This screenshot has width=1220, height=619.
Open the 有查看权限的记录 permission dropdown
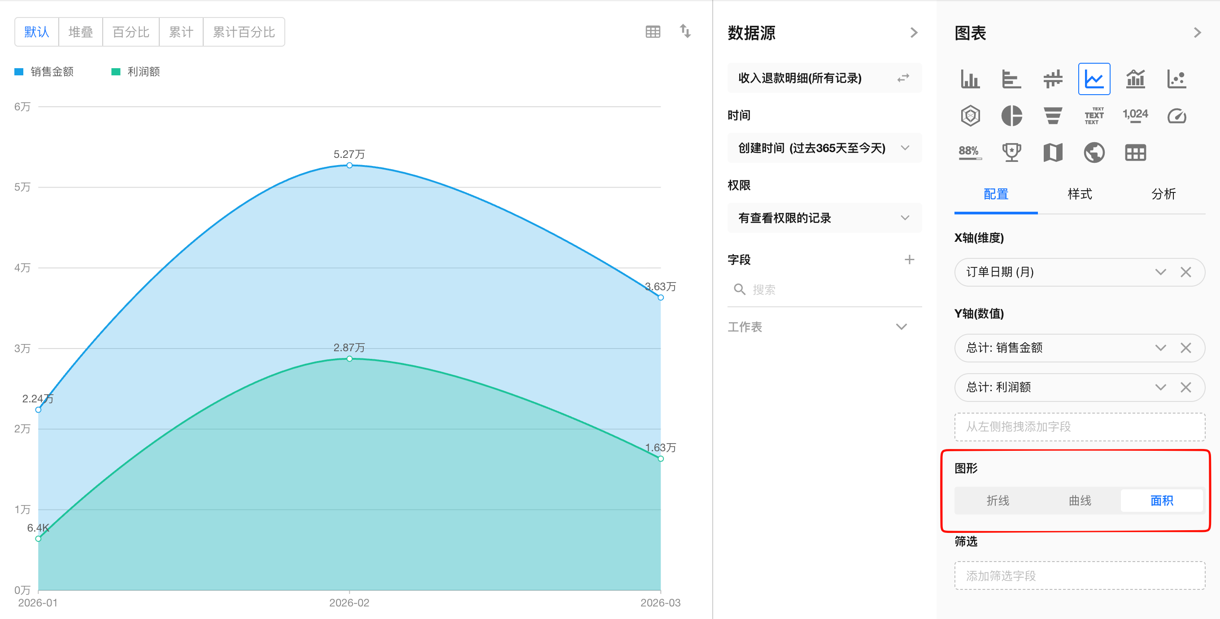[x=824, y=218]
